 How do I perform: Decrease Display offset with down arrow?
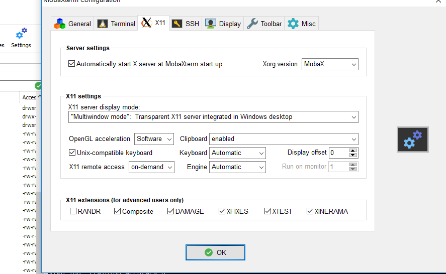[x=352, y=155]
